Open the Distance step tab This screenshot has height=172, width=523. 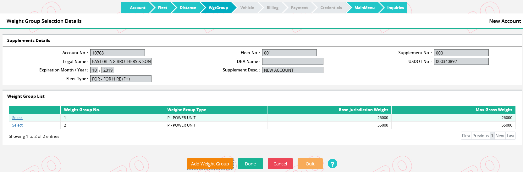(x=188, y=8)
